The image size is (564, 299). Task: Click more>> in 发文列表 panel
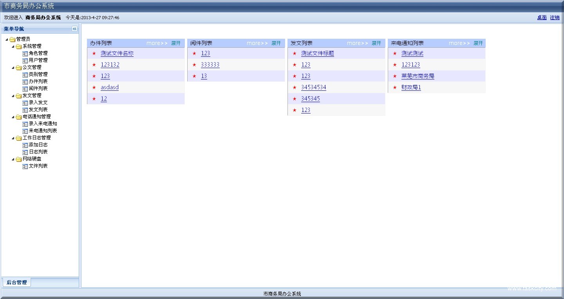click(358, 43)
